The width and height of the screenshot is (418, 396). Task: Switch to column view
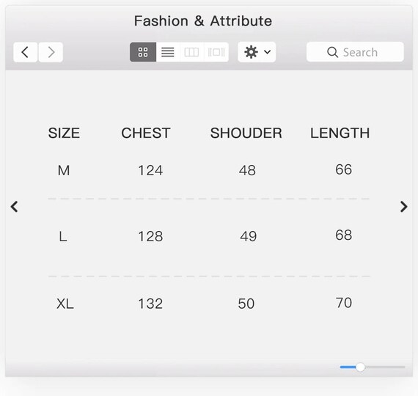[x=191, y=52]
